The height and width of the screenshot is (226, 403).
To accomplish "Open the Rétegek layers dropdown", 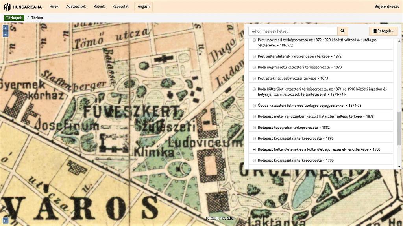I will [x=383, y=31].
